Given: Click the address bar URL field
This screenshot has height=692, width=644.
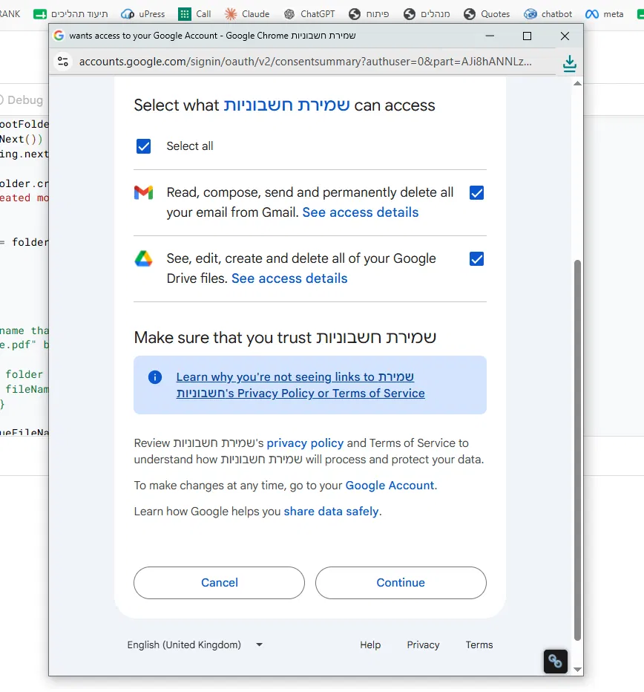Looking at the screenshot, I should tap(305, 62).
